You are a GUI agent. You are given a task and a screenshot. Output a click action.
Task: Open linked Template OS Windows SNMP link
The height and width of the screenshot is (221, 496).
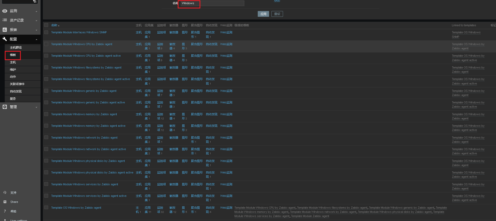466,35
